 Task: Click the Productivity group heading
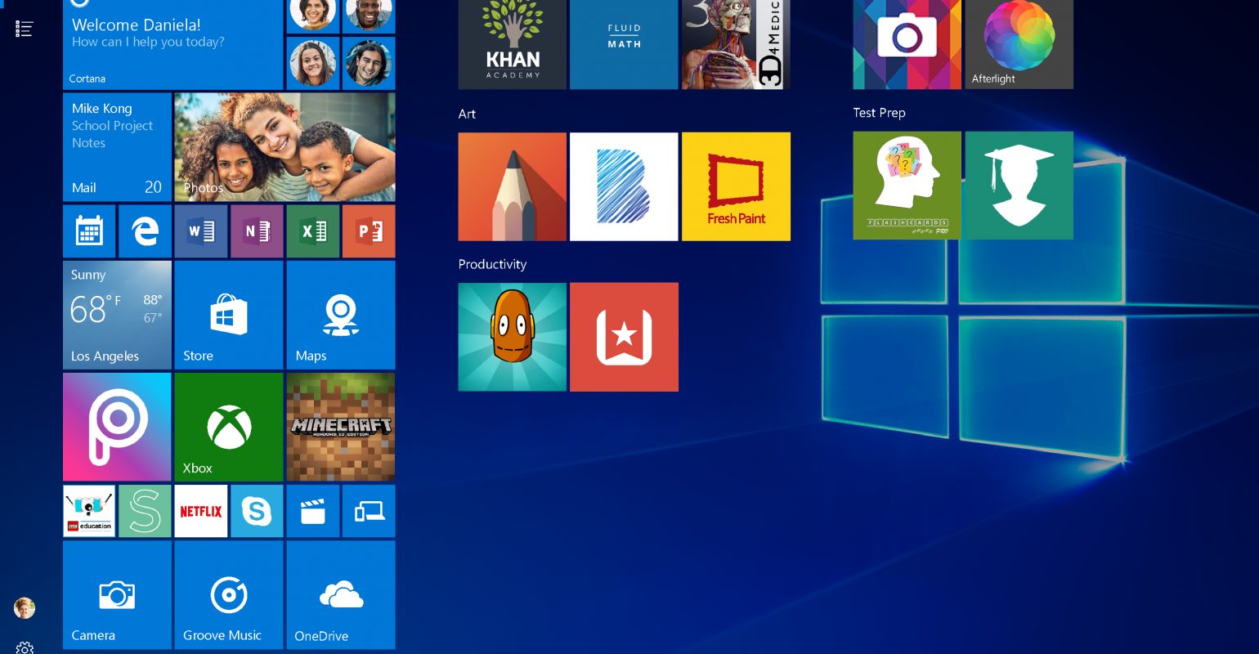[492, 264]
